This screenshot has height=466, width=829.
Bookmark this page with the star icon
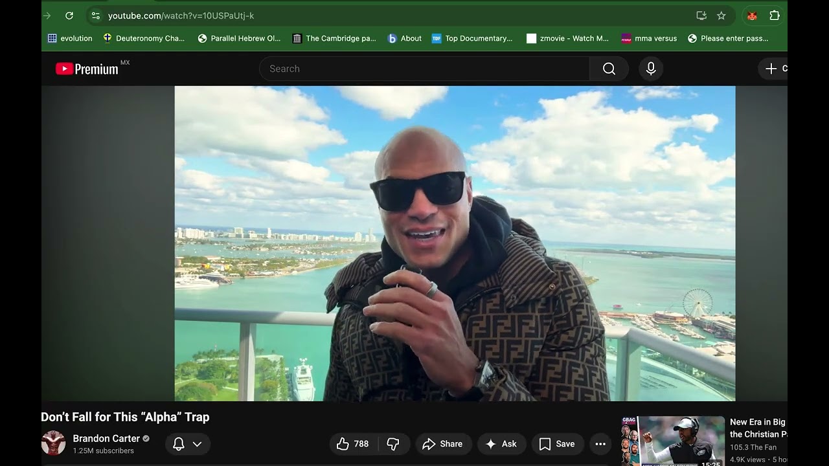pos(721,16)
